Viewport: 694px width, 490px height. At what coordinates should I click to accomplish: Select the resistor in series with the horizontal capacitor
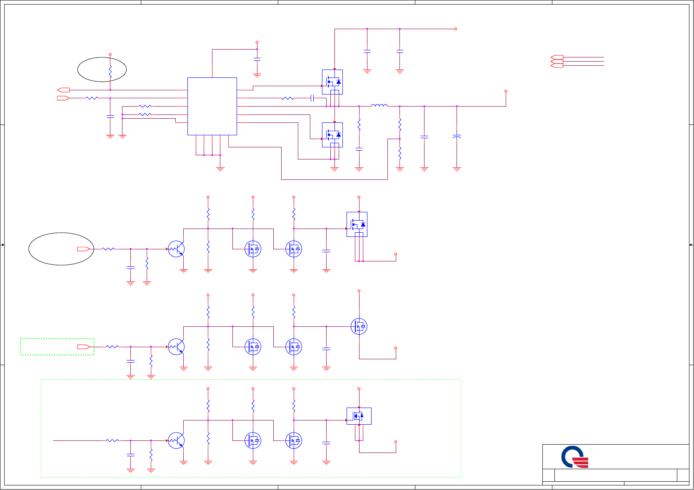tap(288, 98)
